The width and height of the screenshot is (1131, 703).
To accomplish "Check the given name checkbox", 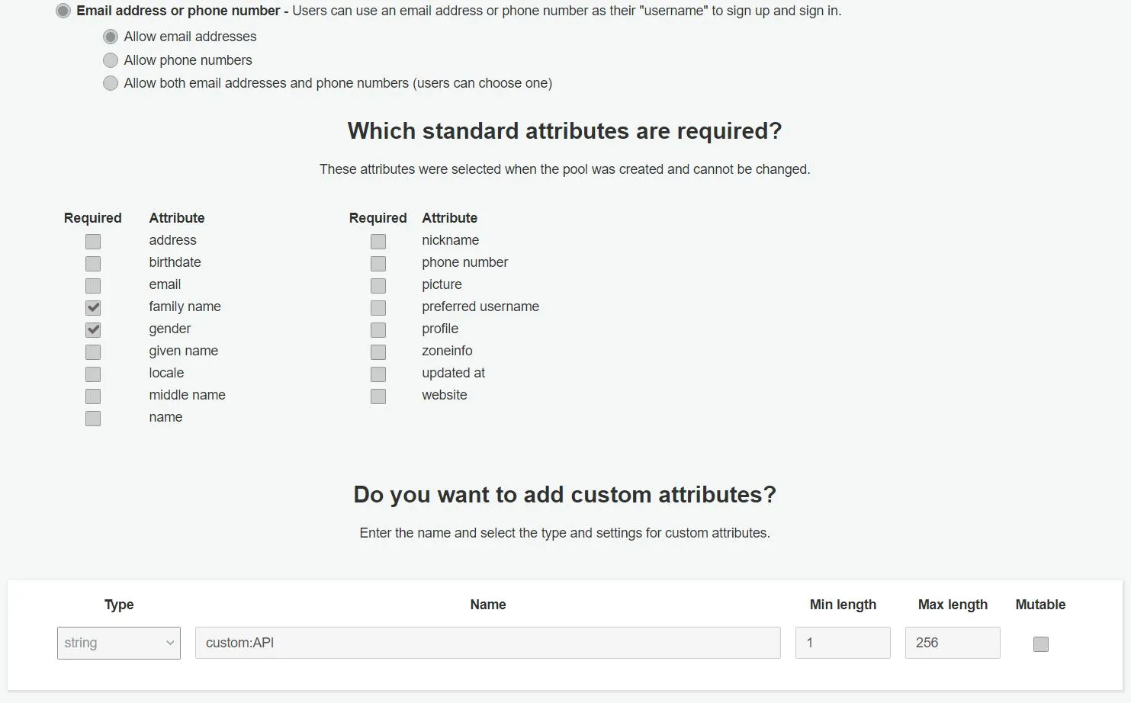I will [x=93, y=352].
